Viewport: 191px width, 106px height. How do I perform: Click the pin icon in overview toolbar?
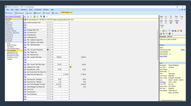click(x=181, y=31)
